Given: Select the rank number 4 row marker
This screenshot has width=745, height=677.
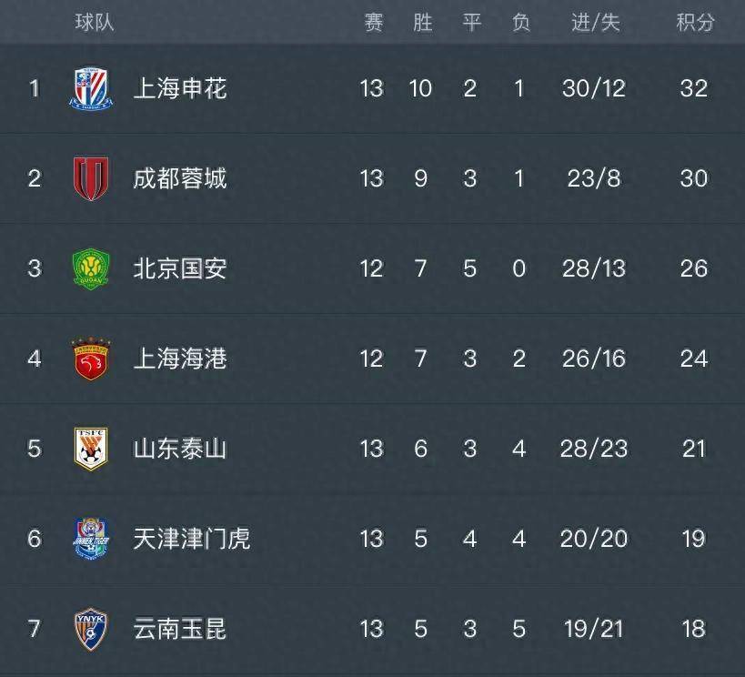Looking at the screenshot, I should point(35,359).
